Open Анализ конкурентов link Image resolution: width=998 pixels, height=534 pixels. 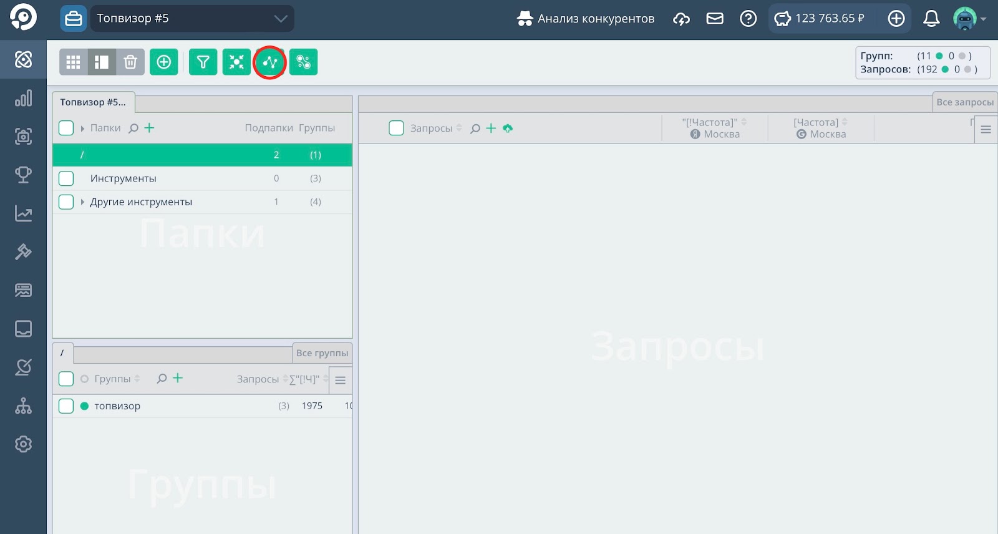[586, 19]
